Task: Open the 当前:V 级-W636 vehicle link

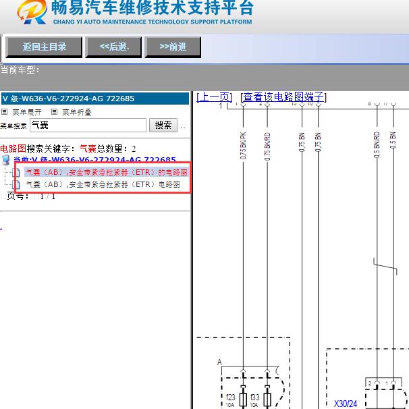Action: 94,159
